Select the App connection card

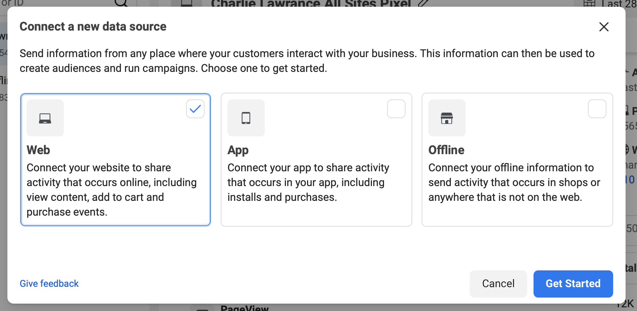coord(316,160)
